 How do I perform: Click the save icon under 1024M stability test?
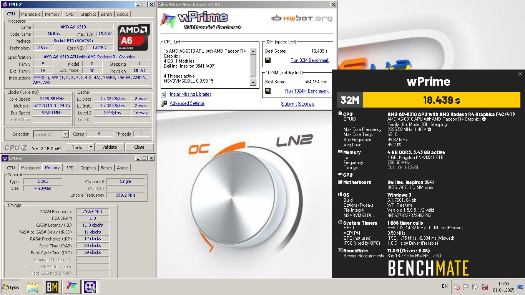(268, 91)
